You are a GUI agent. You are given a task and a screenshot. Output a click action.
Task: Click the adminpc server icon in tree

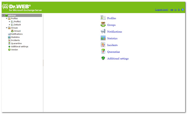(x=7, y=15)
